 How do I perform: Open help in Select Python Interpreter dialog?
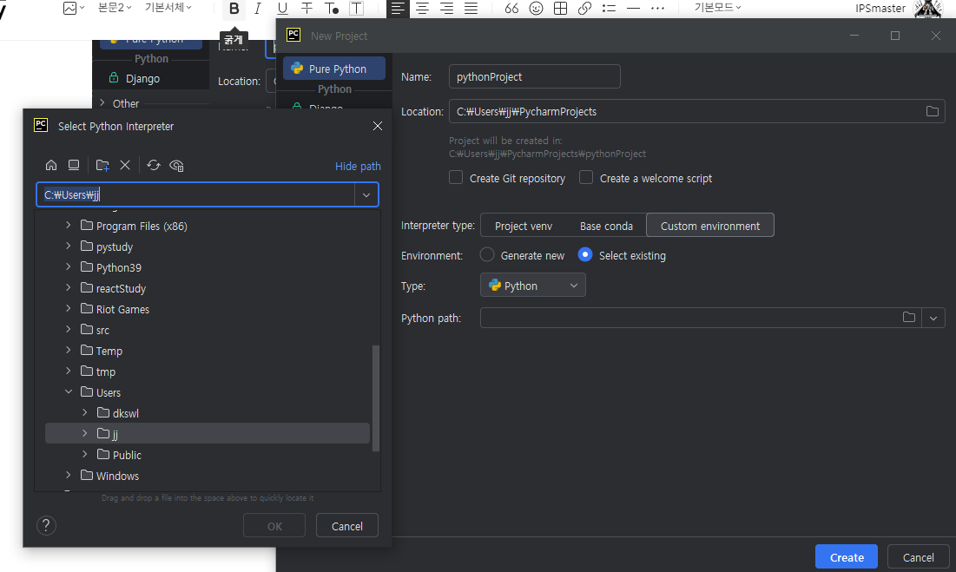point(46,525)
